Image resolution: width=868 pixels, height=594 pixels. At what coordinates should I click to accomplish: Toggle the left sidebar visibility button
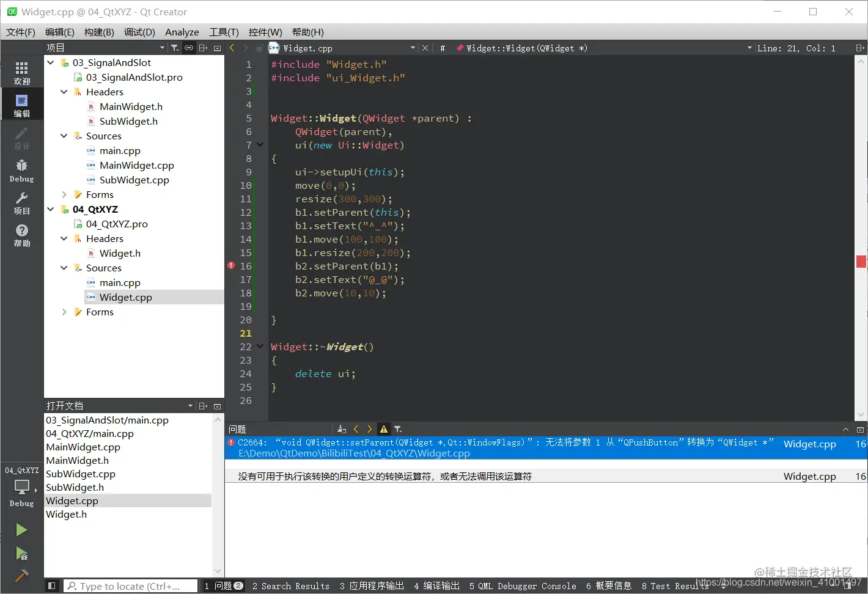pyautogui.click(x=52, y=586)
